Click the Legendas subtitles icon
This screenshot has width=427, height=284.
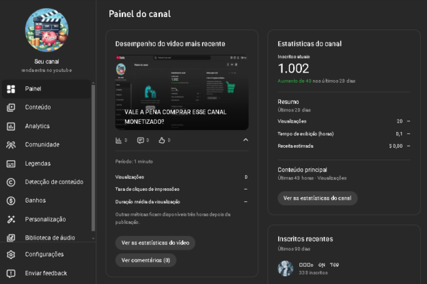coord(11,164)
